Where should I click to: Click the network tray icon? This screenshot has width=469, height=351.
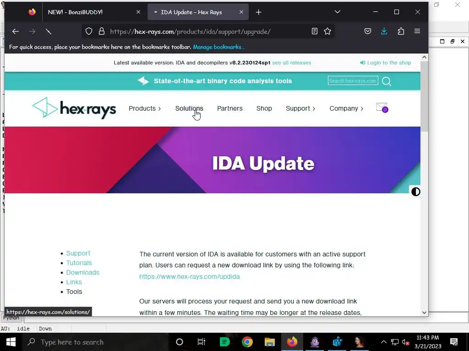(395, 342)
